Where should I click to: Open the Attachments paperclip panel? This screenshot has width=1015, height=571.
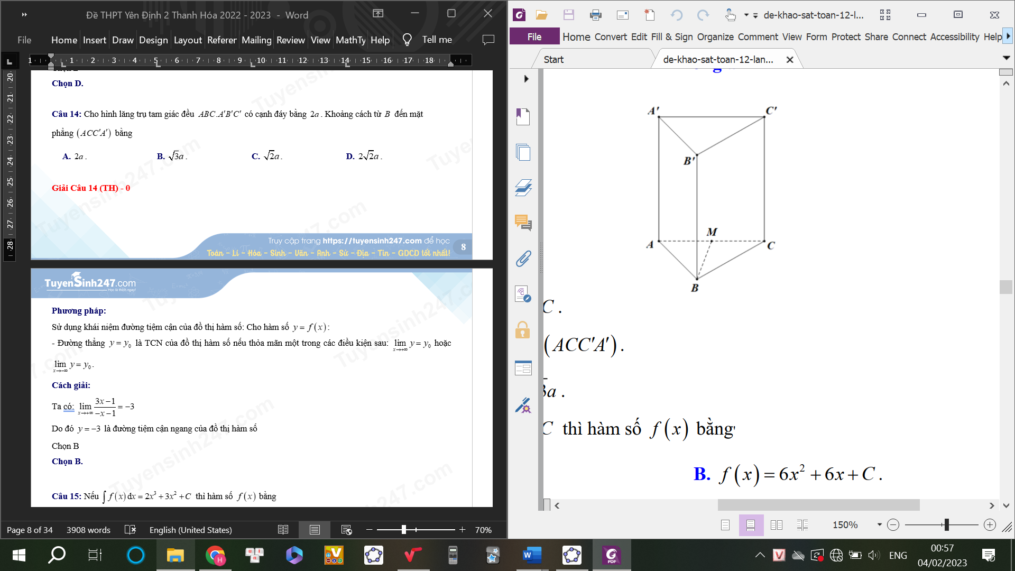(x=523, y=259)
